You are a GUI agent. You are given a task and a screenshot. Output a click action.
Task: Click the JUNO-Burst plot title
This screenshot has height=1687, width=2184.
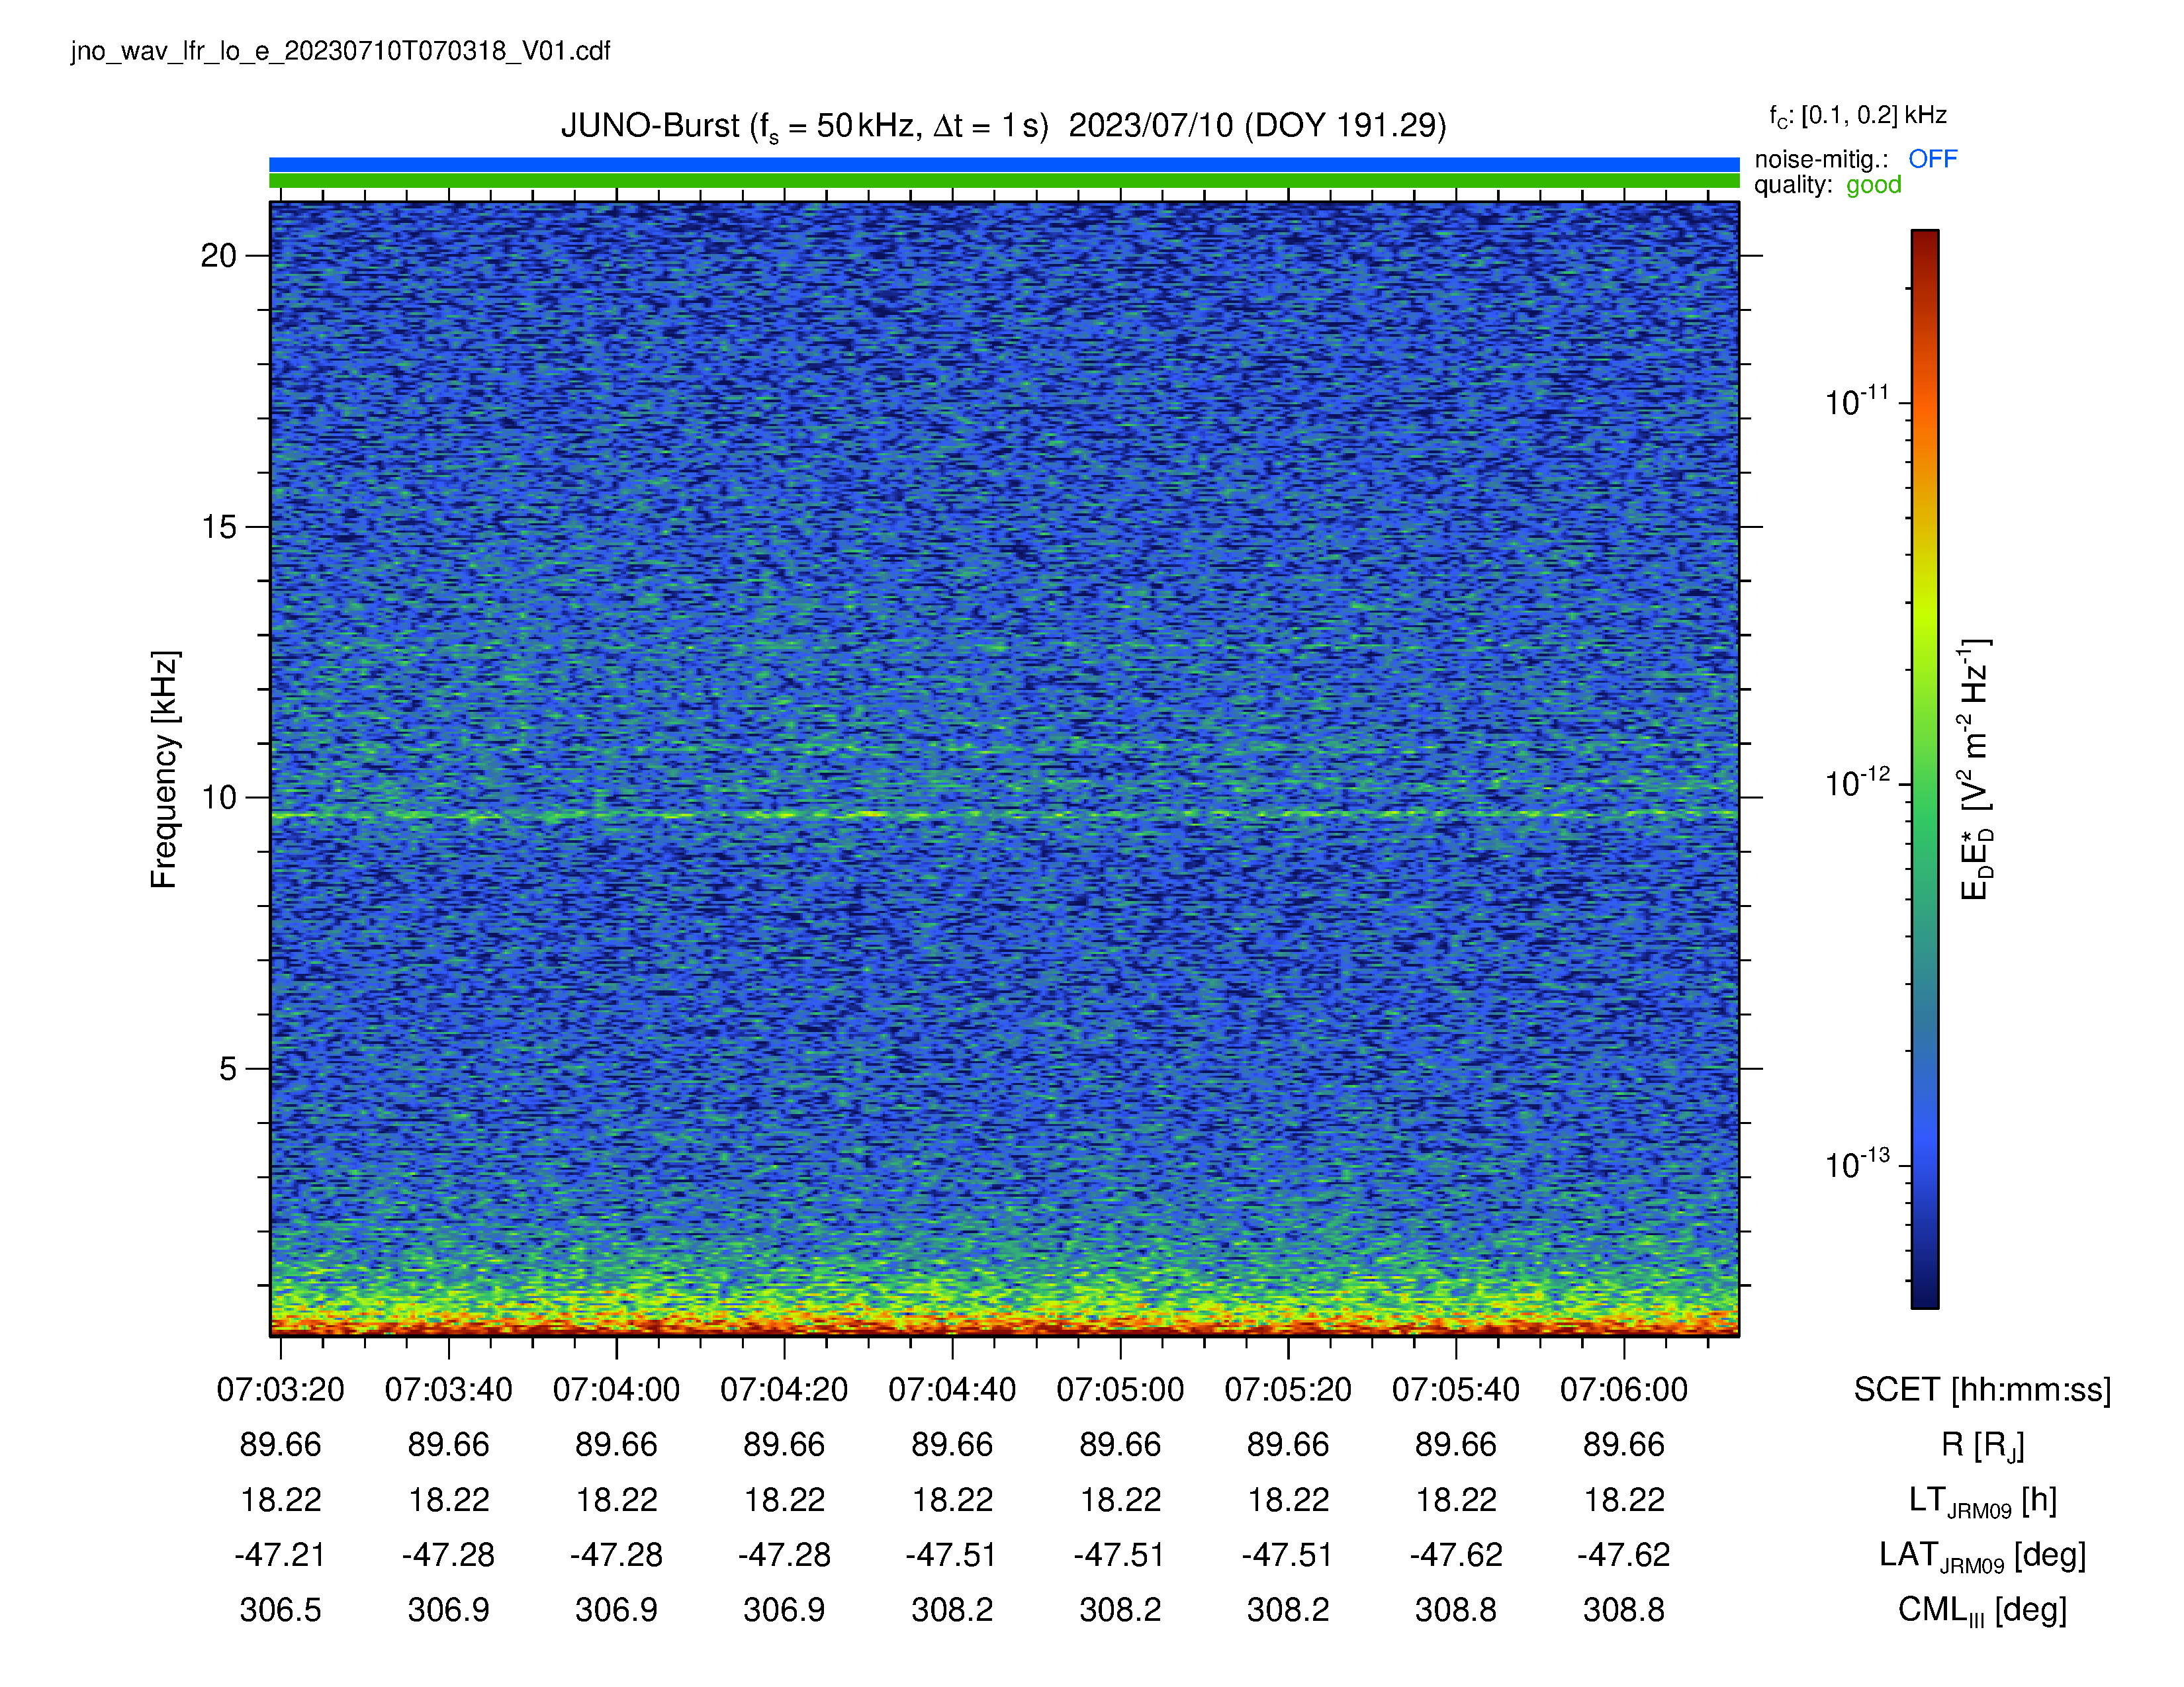(1003, 127)
